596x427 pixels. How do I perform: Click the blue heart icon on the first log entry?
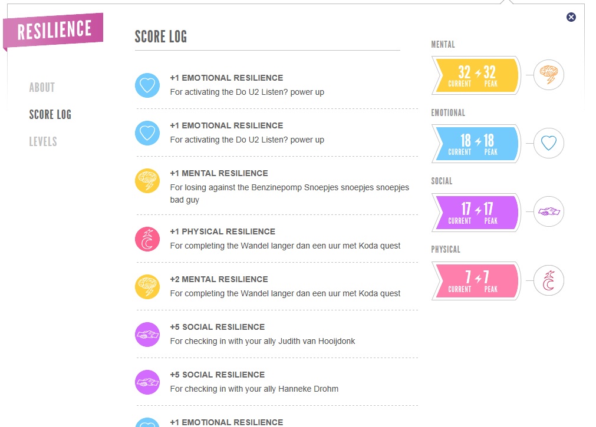pos(147,85)
